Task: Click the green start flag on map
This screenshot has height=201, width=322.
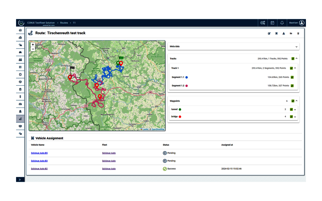Action: point(121,58)
